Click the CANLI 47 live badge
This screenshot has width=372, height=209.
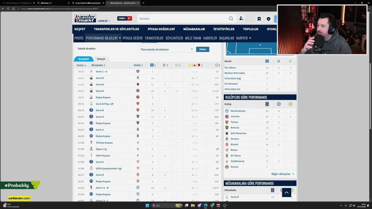tap(124, 18)
